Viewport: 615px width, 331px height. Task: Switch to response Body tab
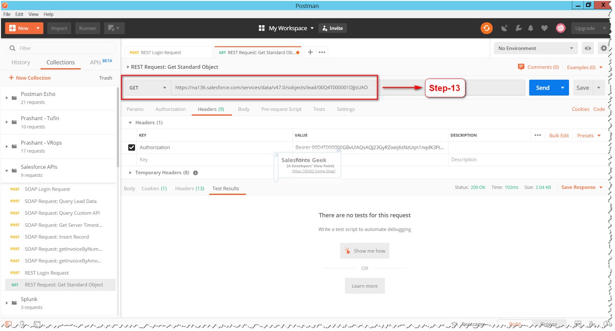[130, 188]
